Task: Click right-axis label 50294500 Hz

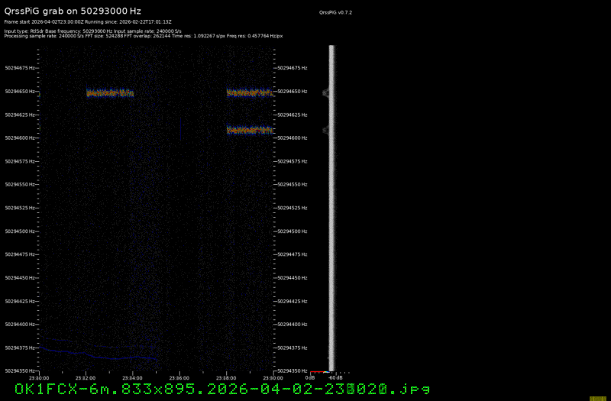Action: 293,231
